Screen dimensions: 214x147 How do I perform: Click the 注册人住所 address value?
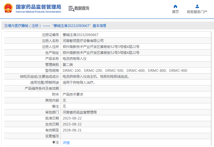pyautogui.click(x=101, y=47)
